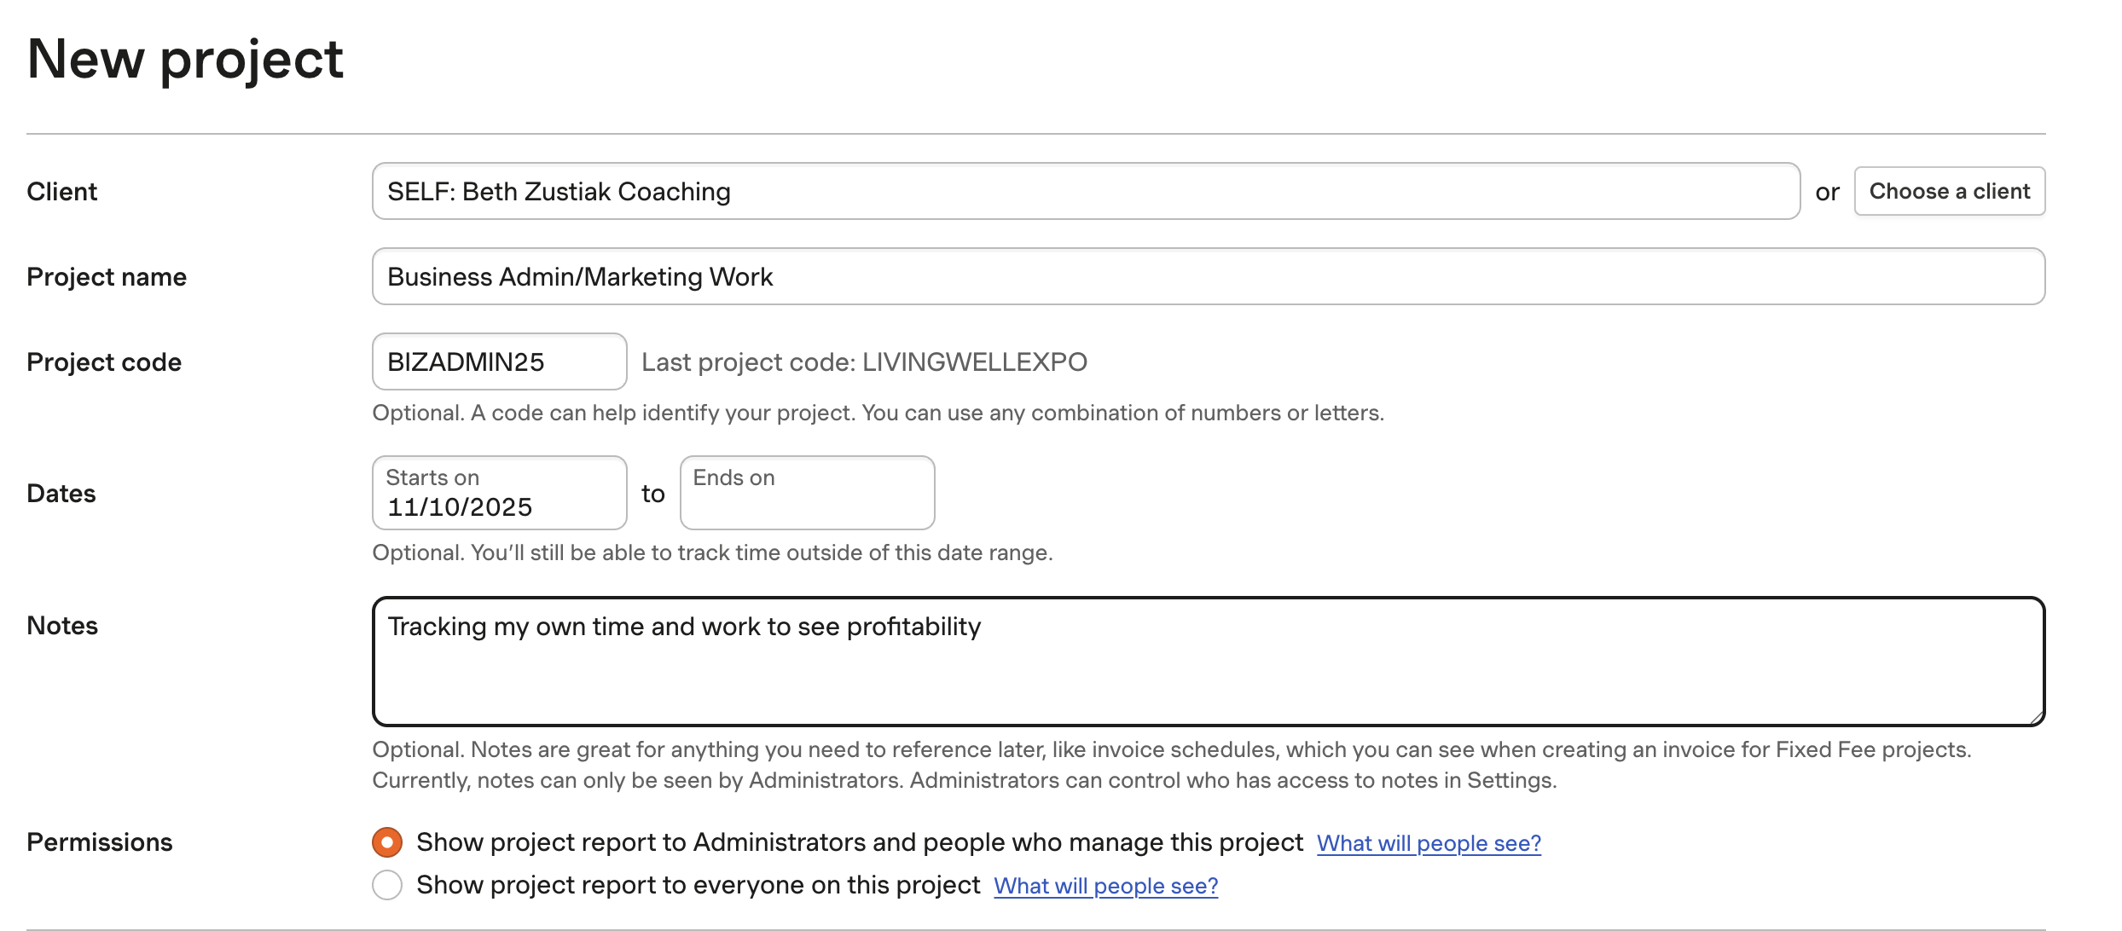
Task: Click the New project page heading
Action: coord(185,60)
